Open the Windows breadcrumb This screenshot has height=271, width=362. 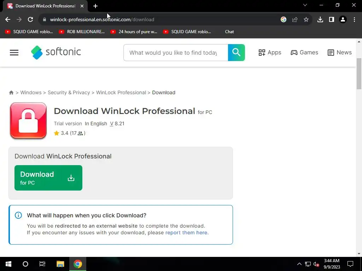click(x=31, y=93)
